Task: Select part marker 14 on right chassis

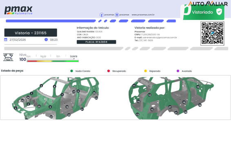Action: coord(198,87)
